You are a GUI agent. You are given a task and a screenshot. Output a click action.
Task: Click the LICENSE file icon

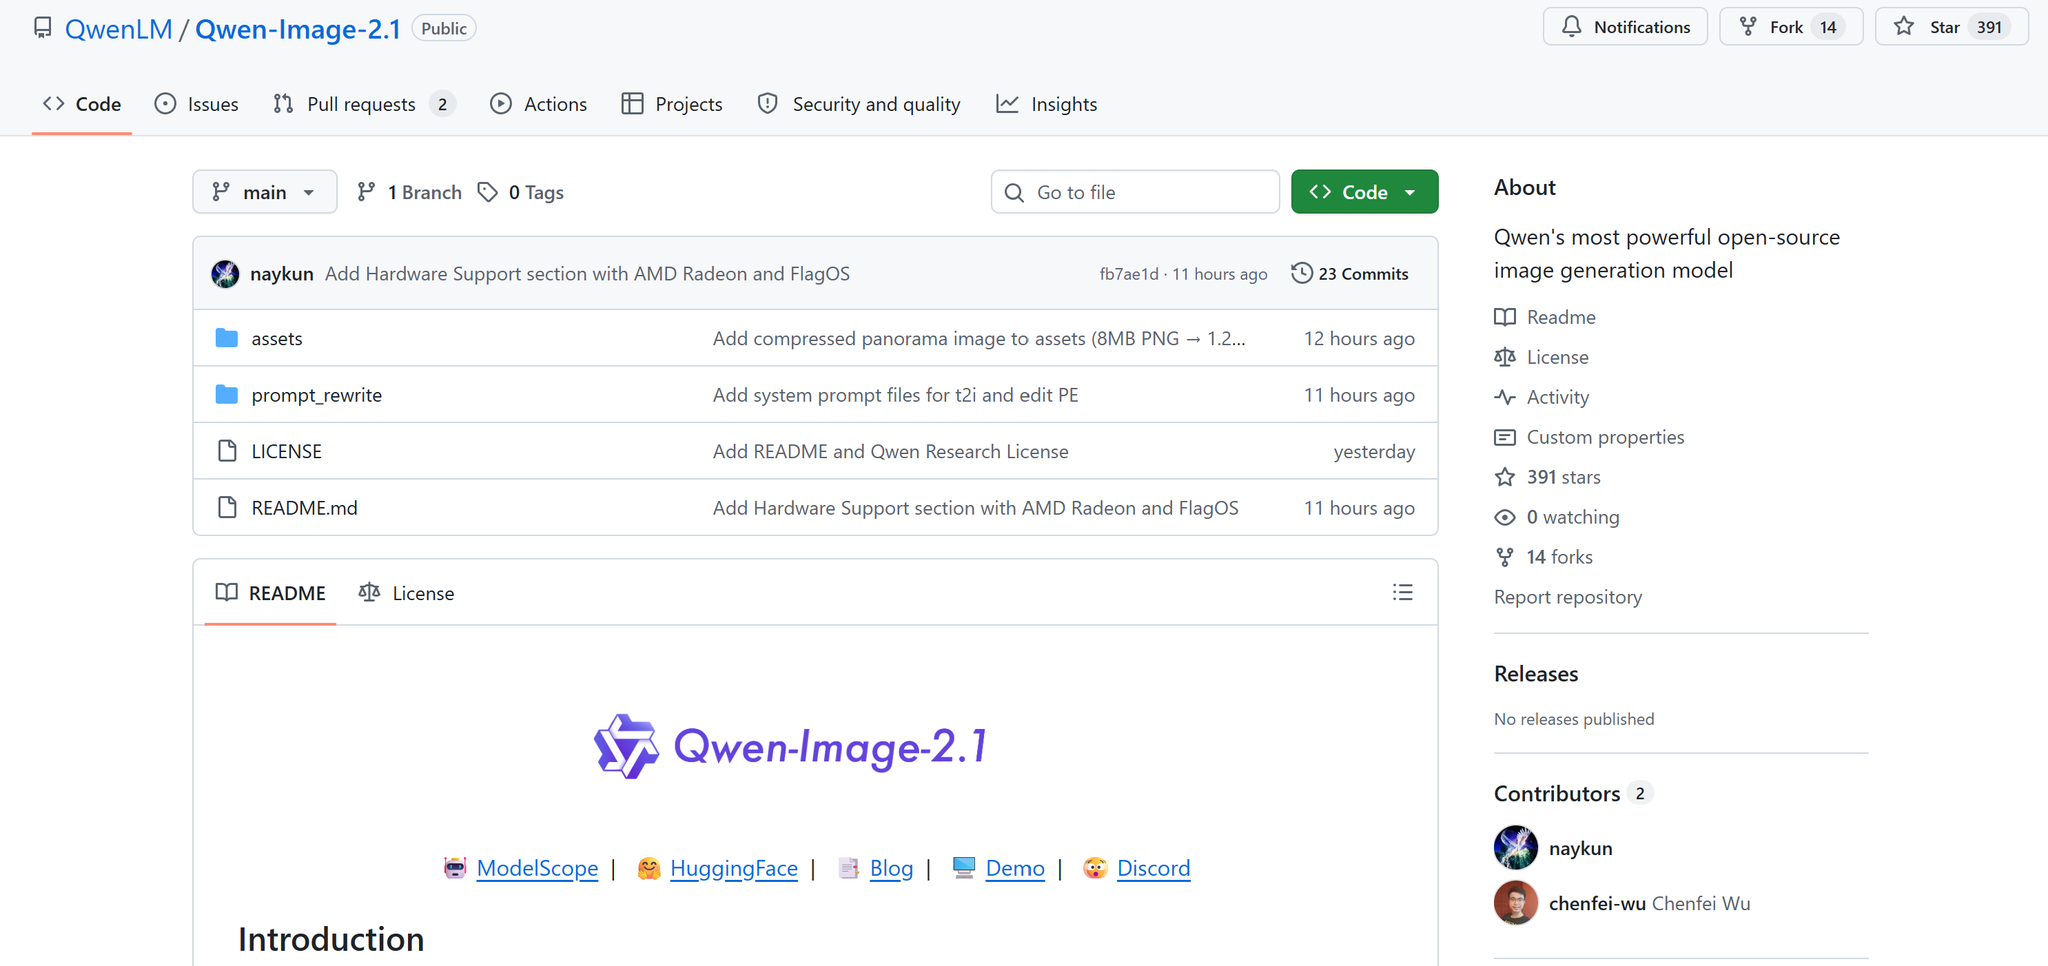coord(227,451)
